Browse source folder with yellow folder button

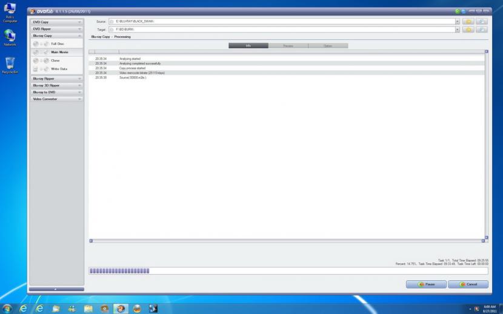click(x=468, y=21)
